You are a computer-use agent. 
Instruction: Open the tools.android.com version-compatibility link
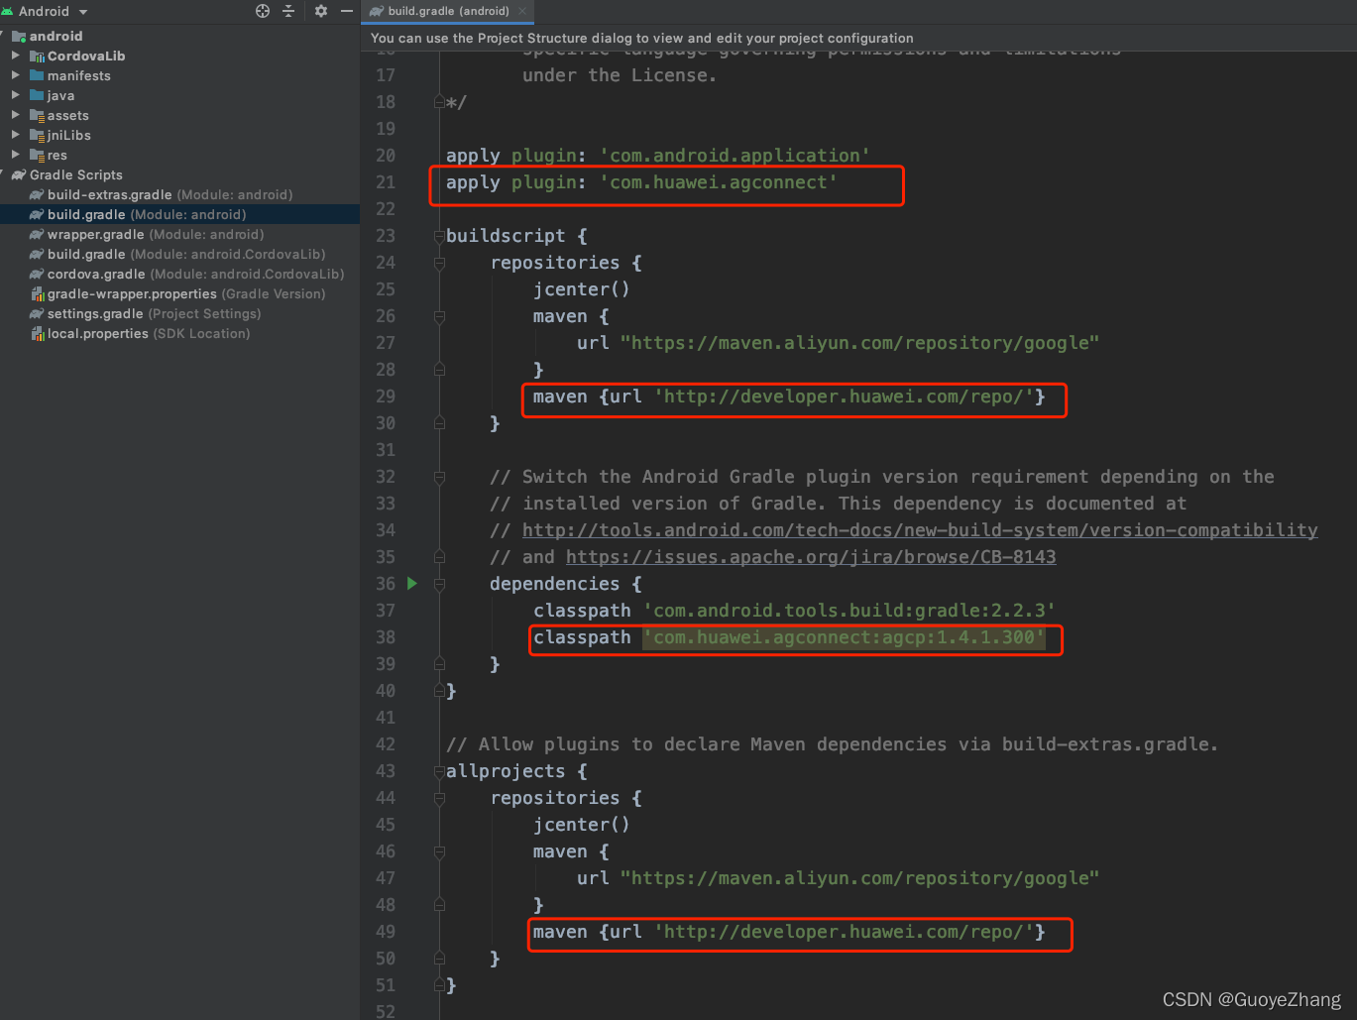tap(920, 530)
